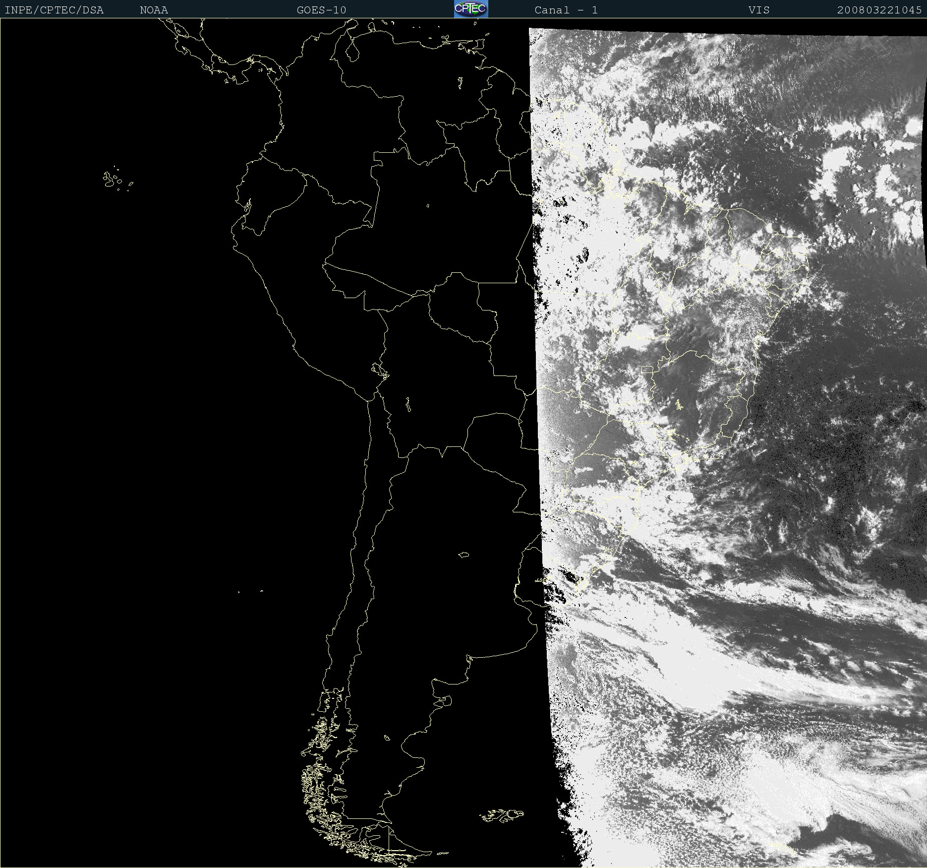Click the NOAA label in the header
This screenshot has height=868, width=927.
click(154, 10)
